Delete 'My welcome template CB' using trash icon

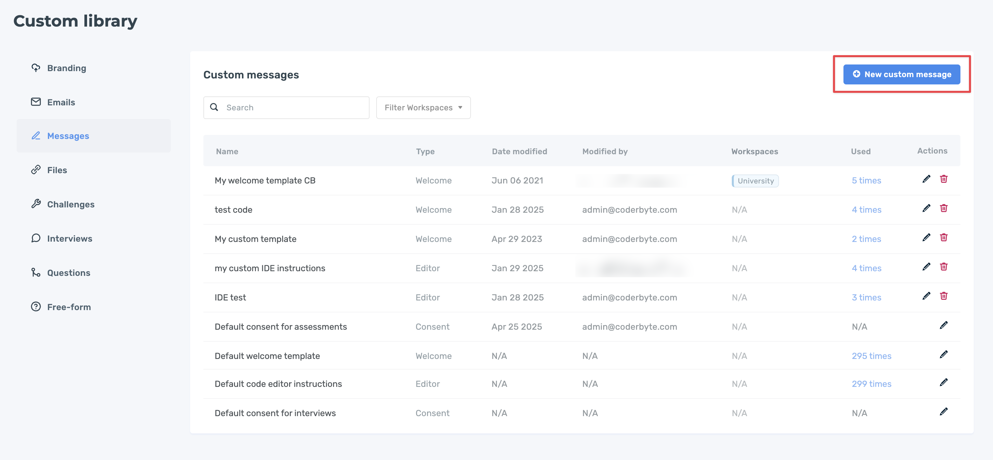(x=944, y=179)
